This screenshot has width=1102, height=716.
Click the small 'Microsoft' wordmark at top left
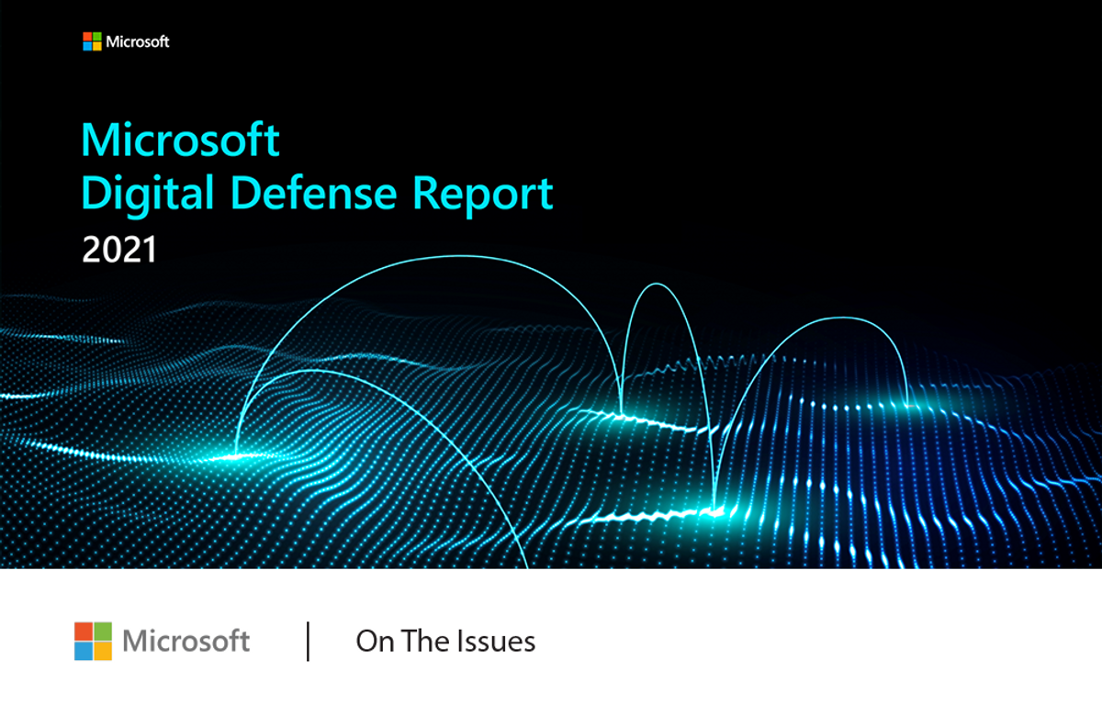[x=138, y=41]
